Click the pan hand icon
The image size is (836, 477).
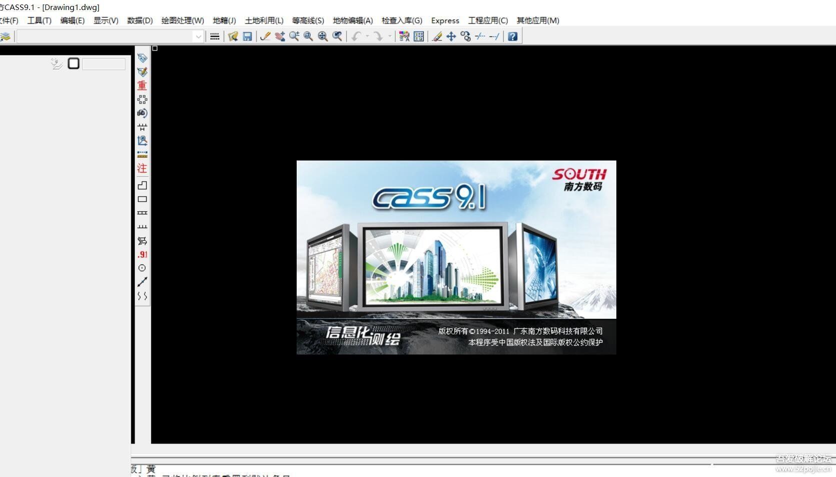pos(280,36)
